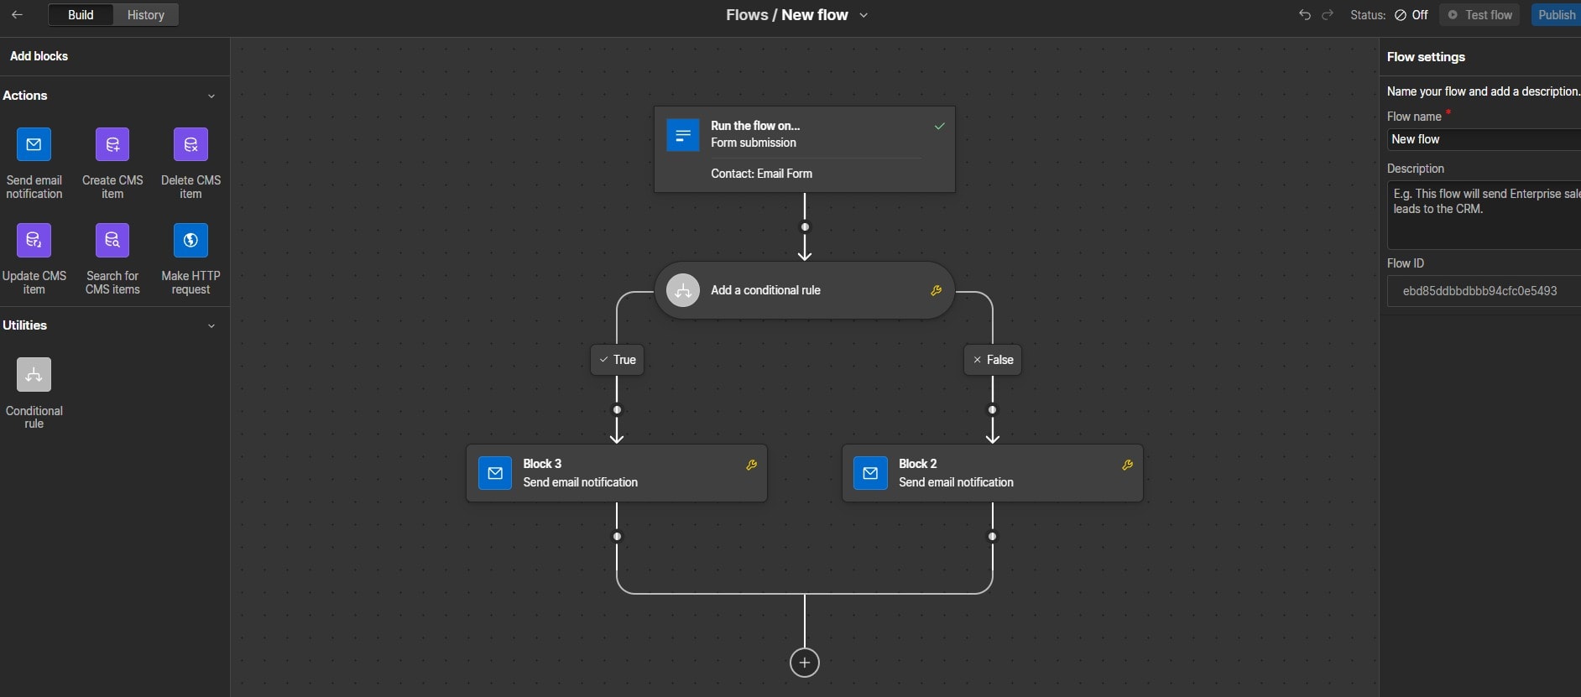Click connector dot on the False branch
Screen dimensions: 1581x697
(x=993, y=410)
